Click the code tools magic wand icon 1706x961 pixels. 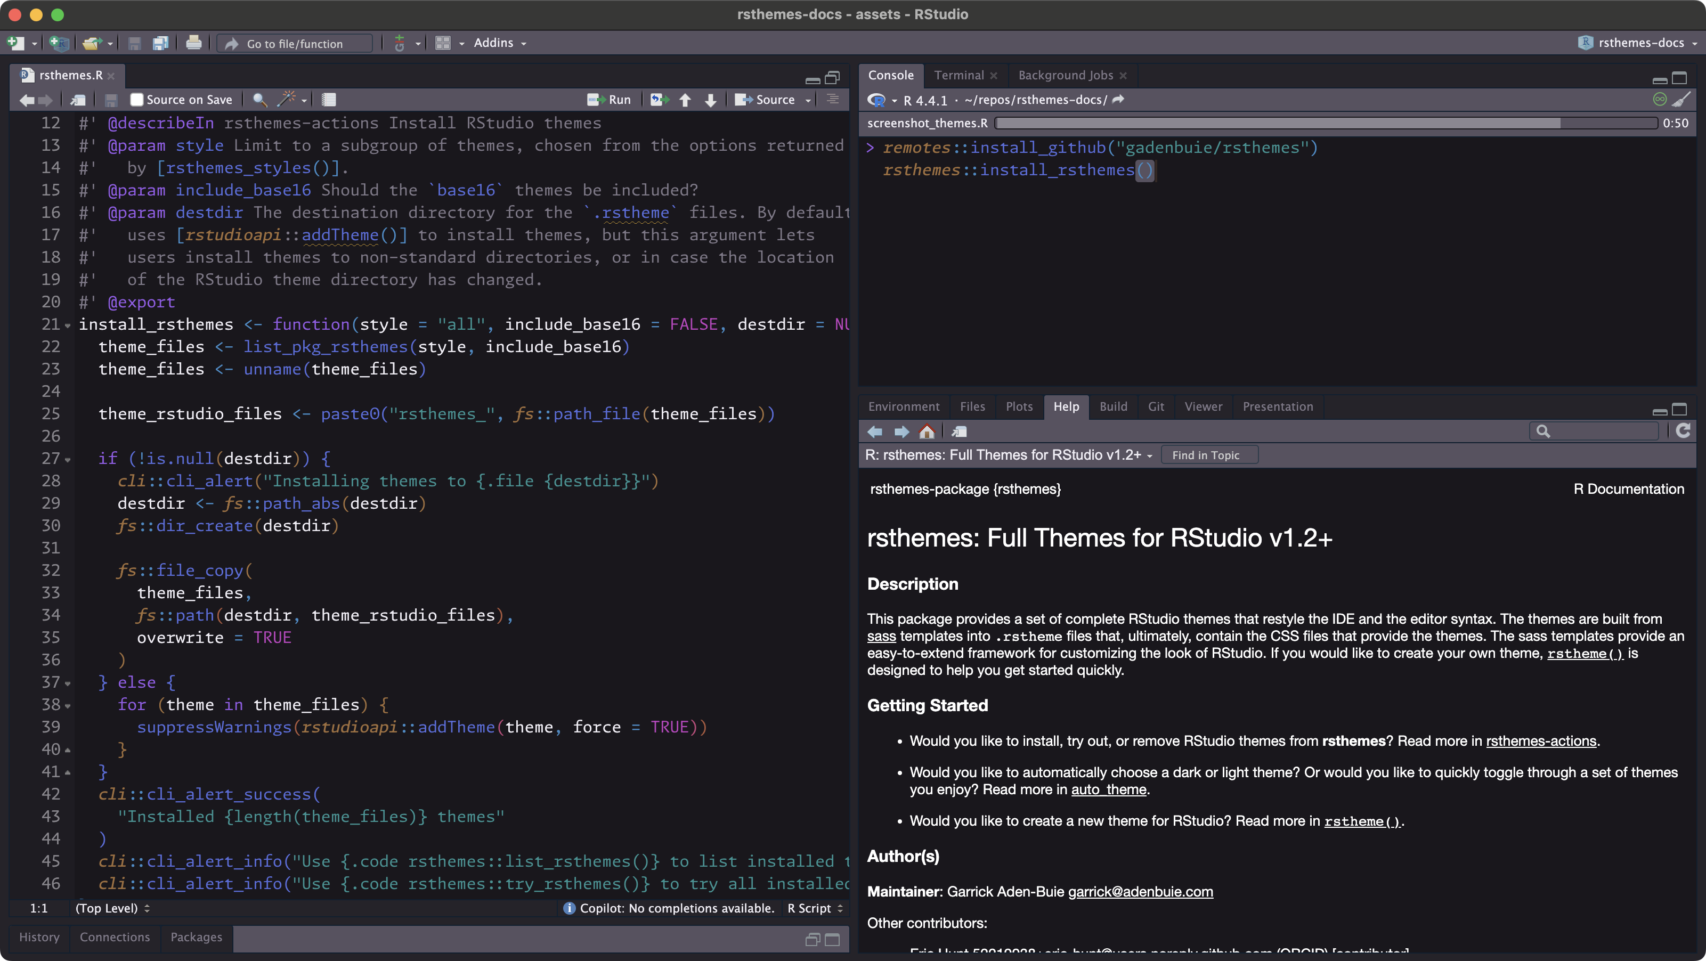click(286, 99)
